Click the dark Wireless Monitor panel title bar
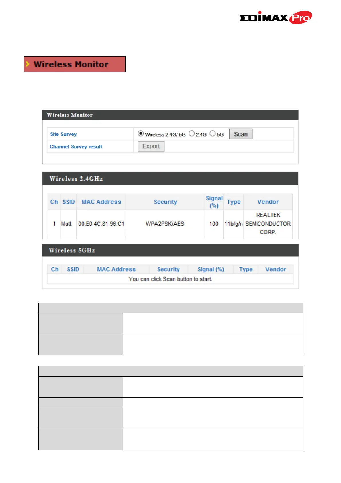Viewport: 341px width, 483px height. (170, 115)
